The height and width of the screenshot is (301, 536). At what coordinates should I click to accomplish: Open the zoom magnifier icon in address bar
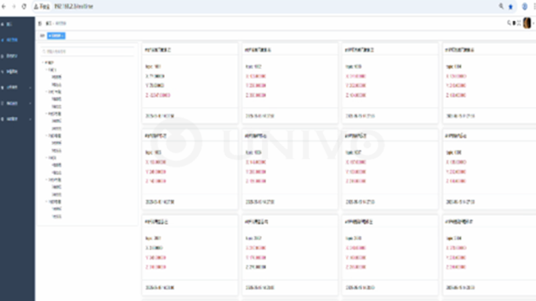click(501, 6)
